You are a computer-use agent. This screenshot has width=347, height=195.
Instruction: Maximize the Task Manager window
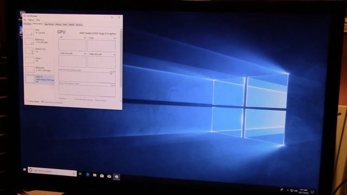(x=112, y=17)
